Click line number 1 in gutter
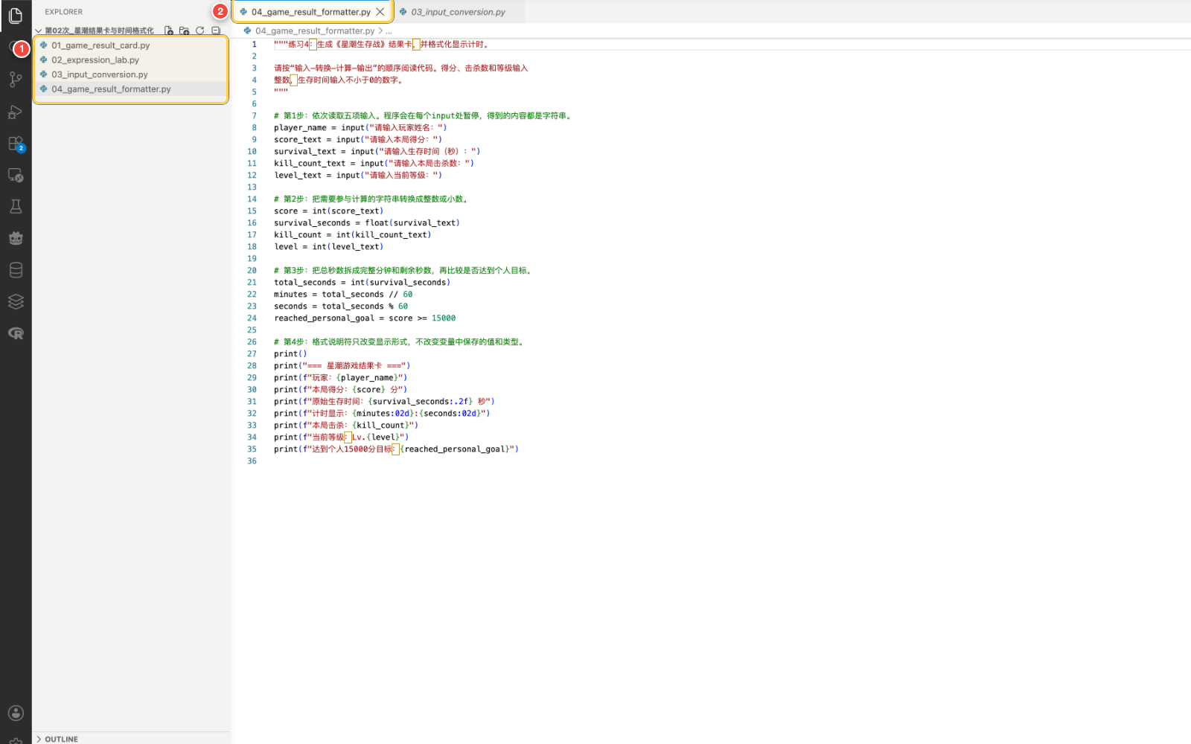The height and width of the screenshot is (744, 1191). pos(254,45)
